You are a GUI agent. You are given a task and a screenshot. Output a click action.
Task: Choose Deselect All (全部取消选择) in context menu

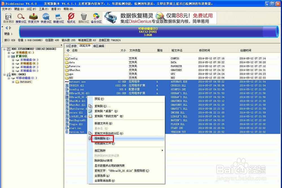tap(126, 181)
